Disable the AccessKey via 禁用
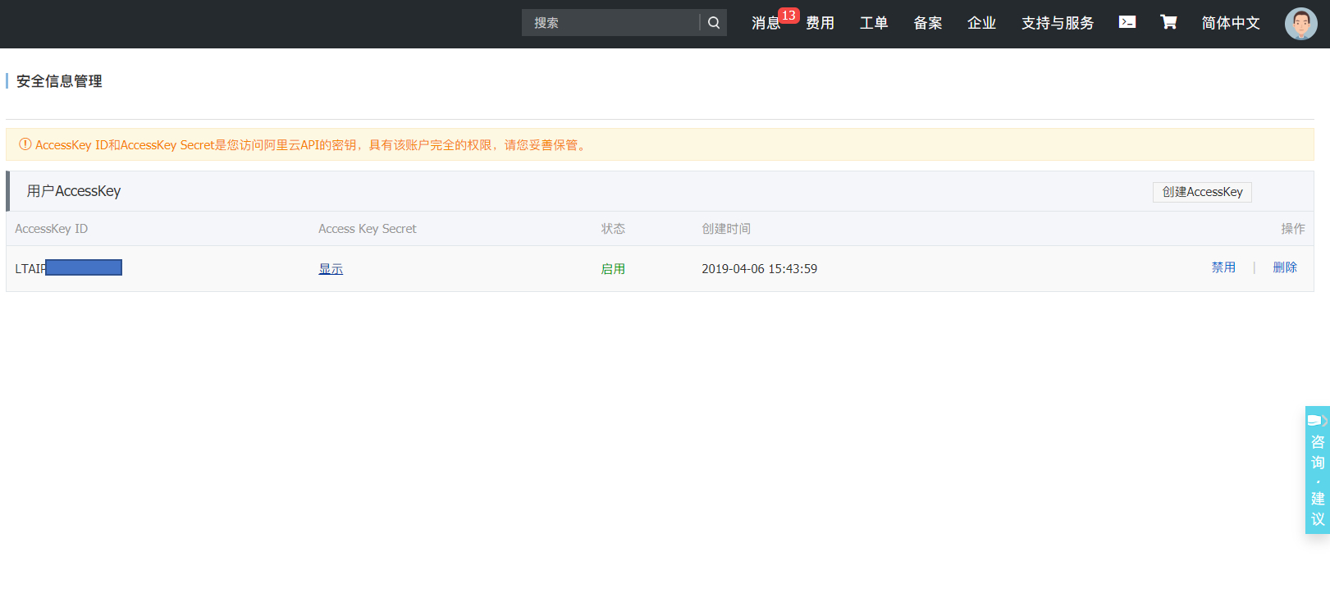 [x=1223, y=267]
